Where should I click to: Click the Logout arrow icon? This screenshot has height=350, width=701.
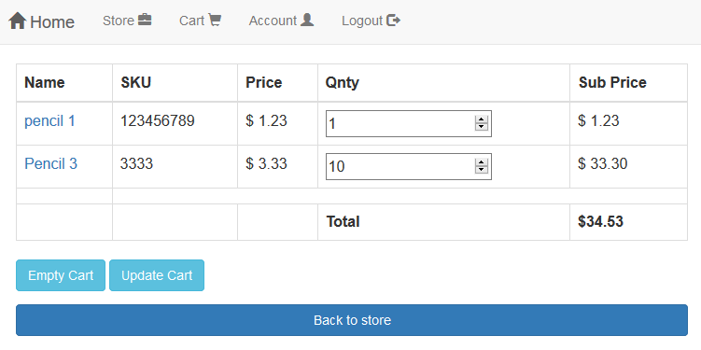pyautogui.click(x=393, y=21)
